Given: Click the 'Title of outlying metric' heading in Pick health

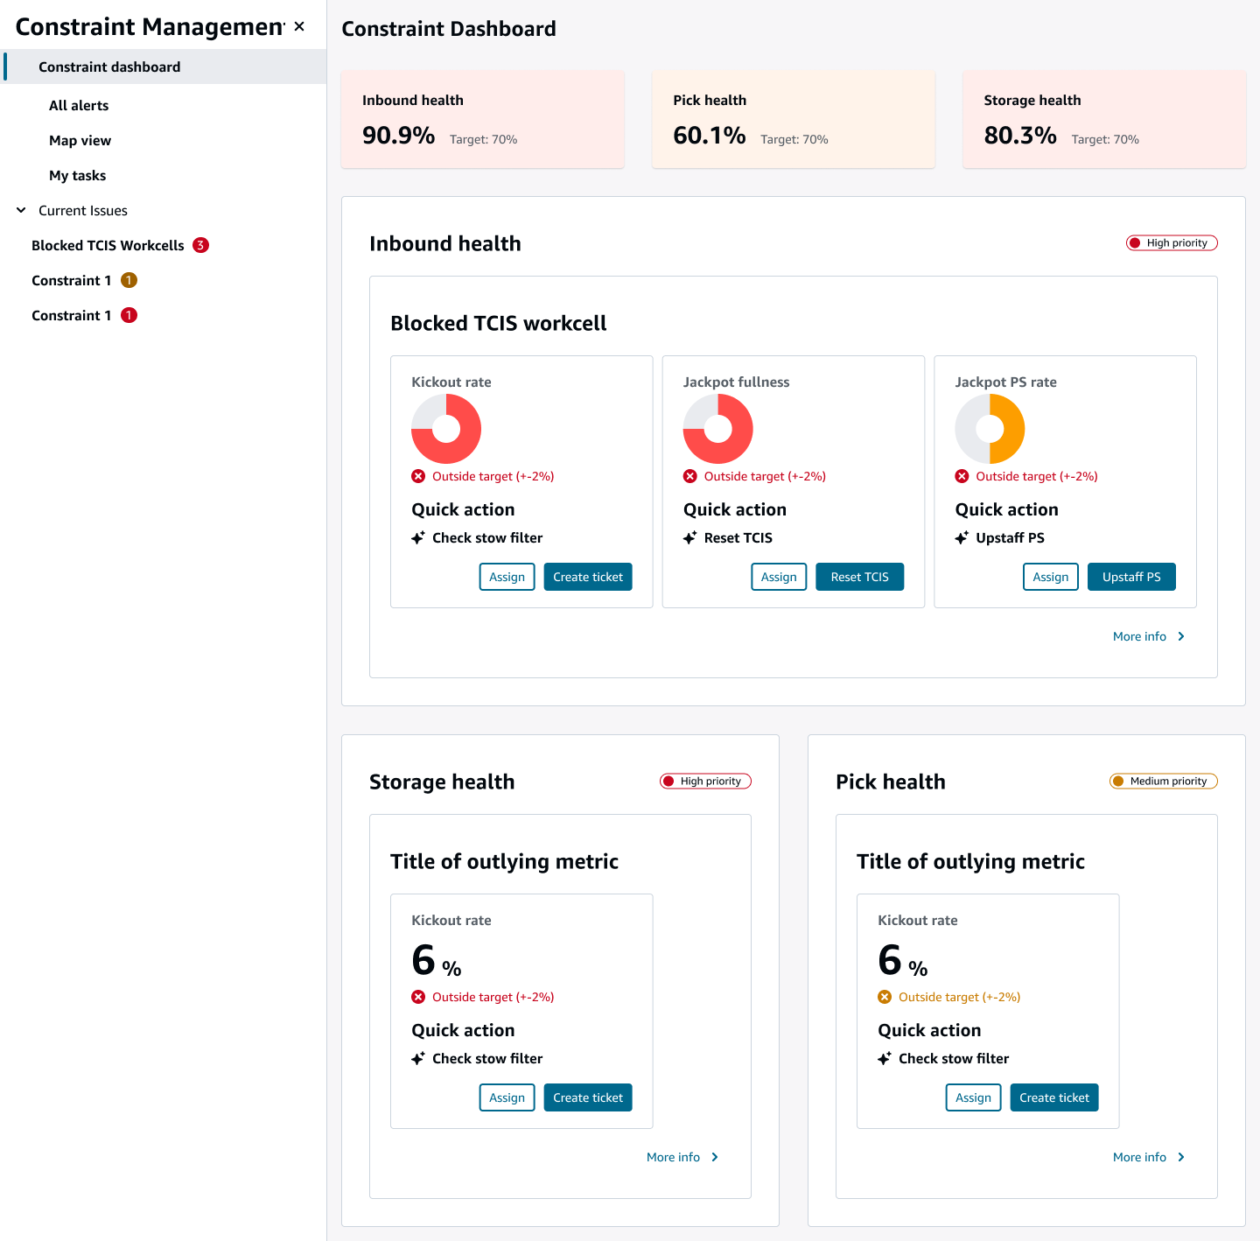Looking at the screenshot, I should (970, 861).
